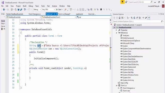The width and height of the screenshot is (165, 93).
Task: Open the Tools menu
Action: click(x=43, y=6)
